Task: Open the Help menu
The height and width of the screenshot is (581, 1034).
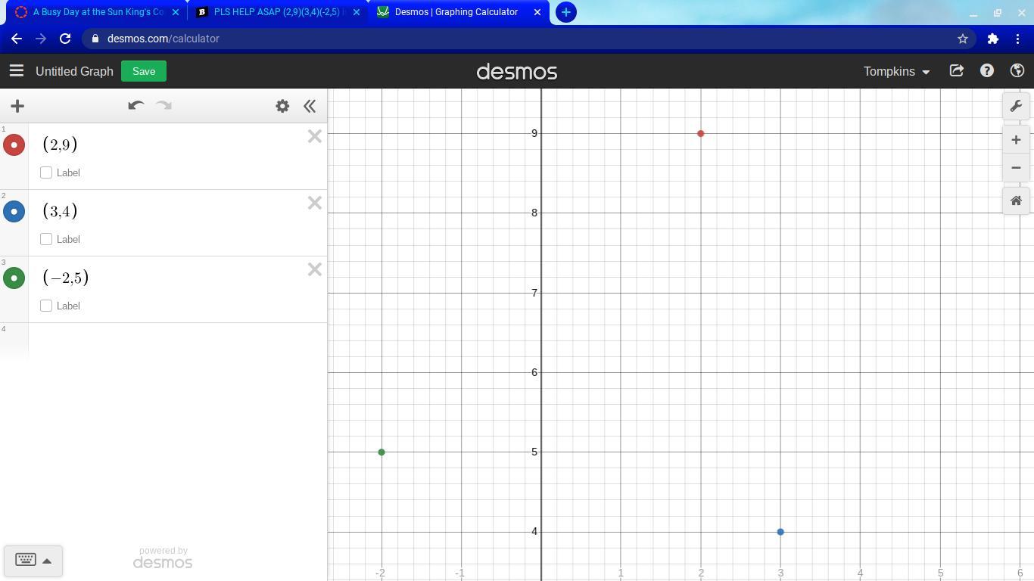Action: click(987, 71)
